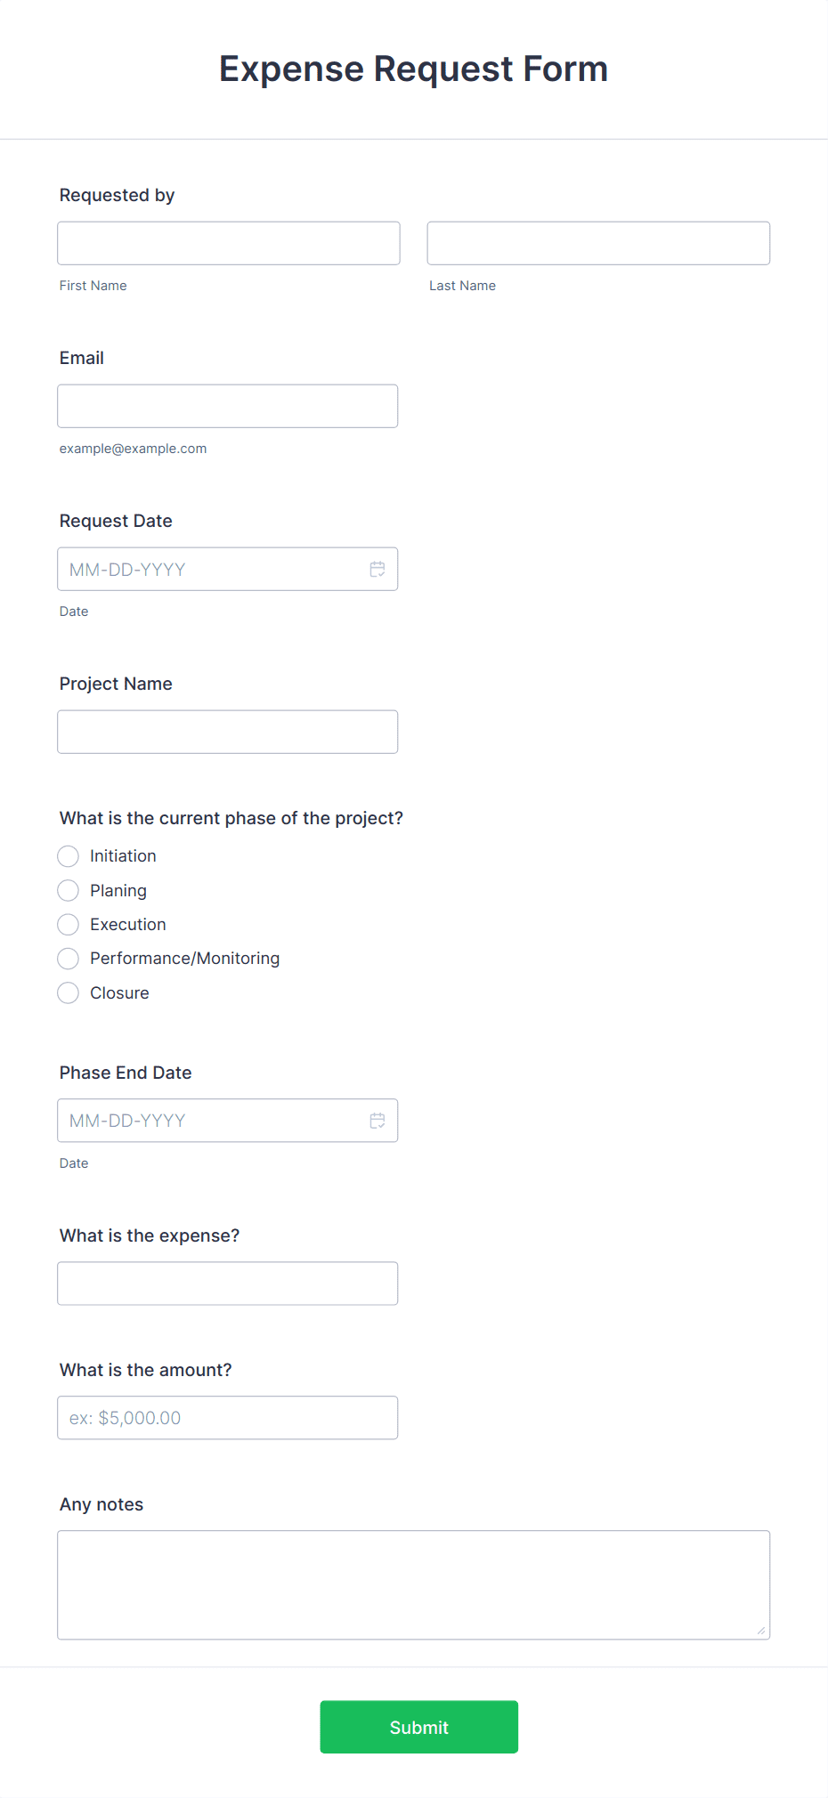
Task: Click into the Last Name field
Action: tap(598, 243)
